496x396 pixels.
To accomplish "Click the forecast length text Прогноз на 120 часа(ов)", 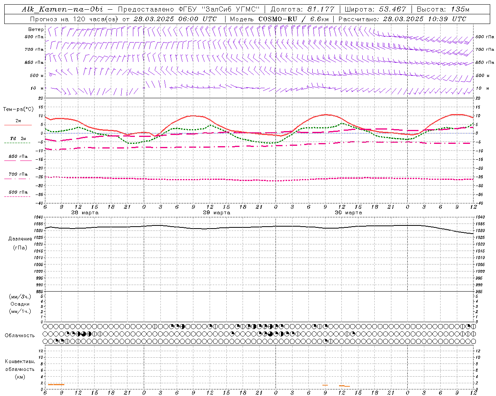I will [74, 19].
